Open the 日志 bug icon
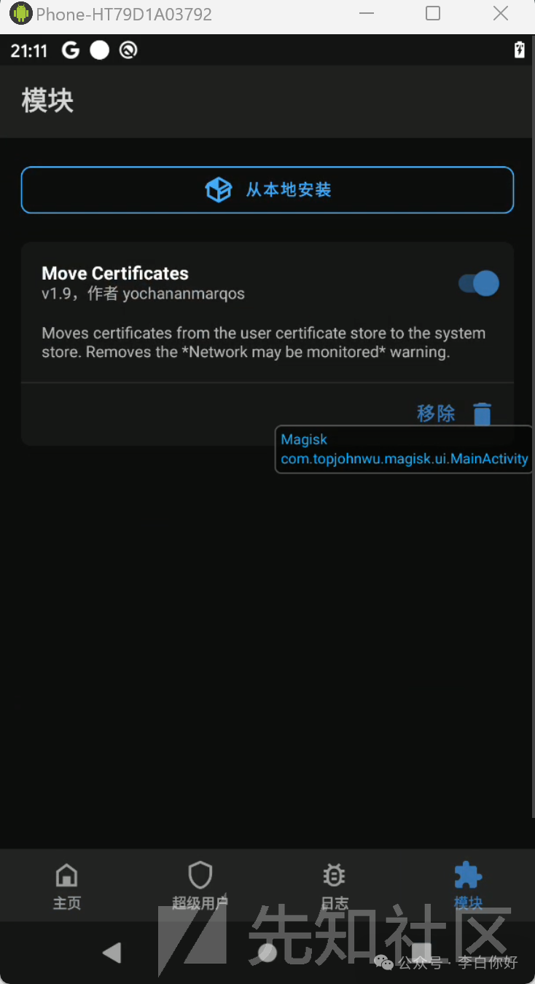Viewport: 535px width, 984px height. click(x=335, y=875)
